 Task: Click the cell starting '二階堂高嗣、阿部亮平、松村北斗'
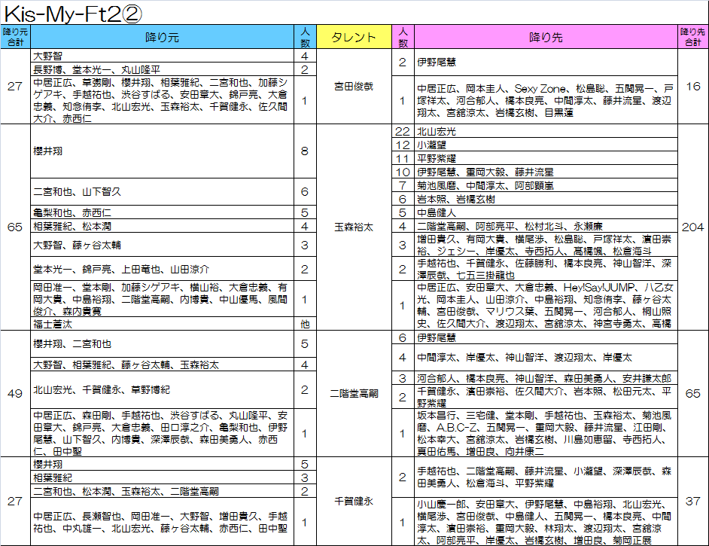[546, 226]
